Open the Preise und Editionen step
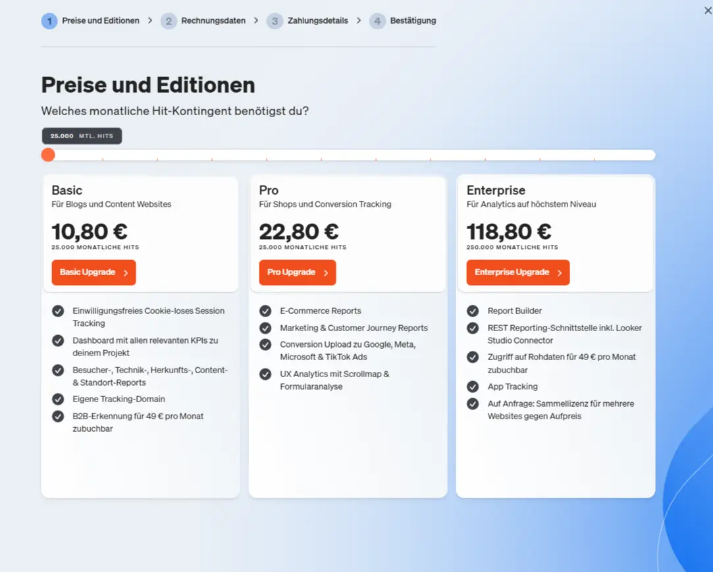This screenshot has width=713, height=572. point(101,20)
